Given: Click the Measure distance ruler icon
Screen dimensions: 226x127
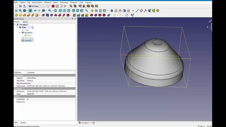Looking at the screenshot, I should tap(86, 11).
